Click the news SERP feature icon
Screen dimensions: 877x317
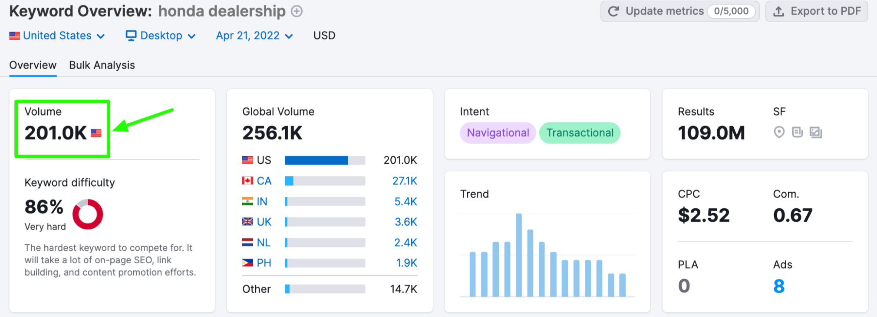[x=798, y=132]
